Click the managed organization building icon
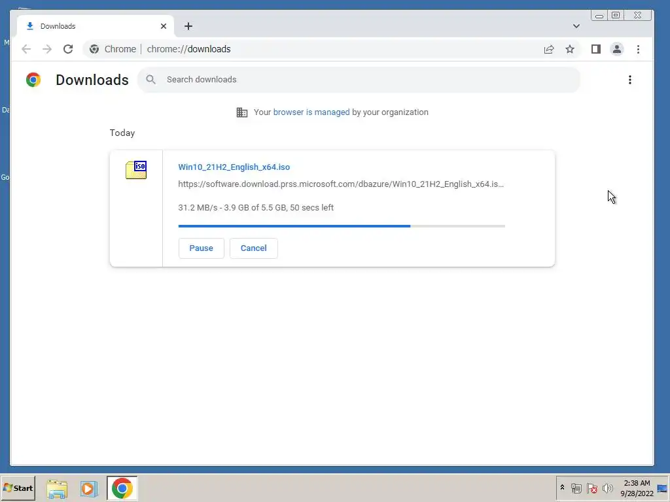This screenshot has width=670, height=502. pos(242,112)
